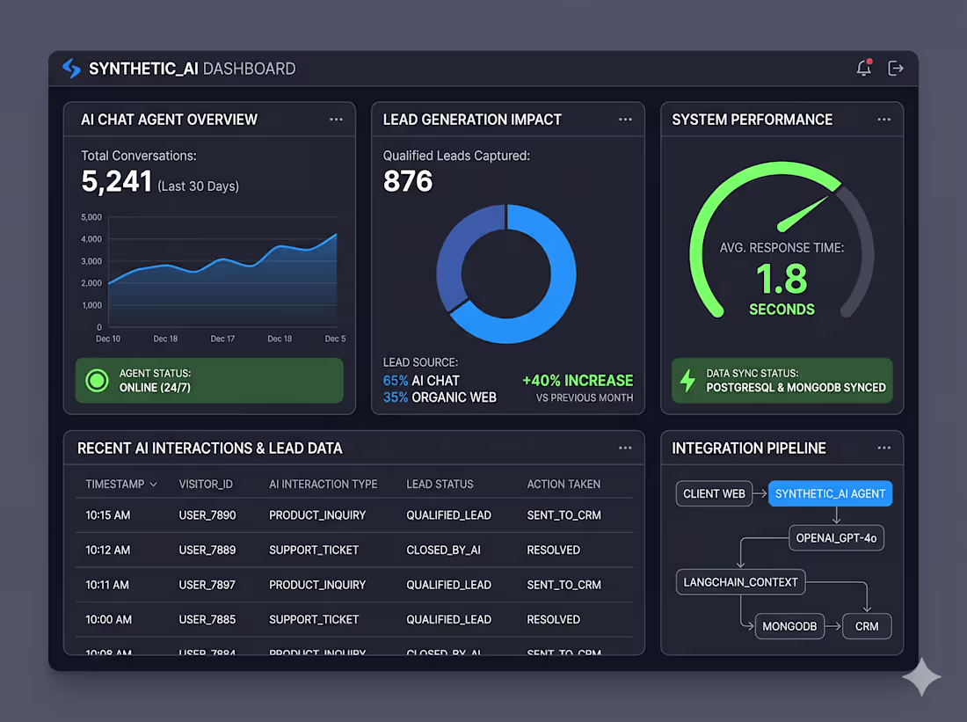Click the SYNTHETIC_AI DASHBOARD title

pyautogui.click(x=192, y=69)
